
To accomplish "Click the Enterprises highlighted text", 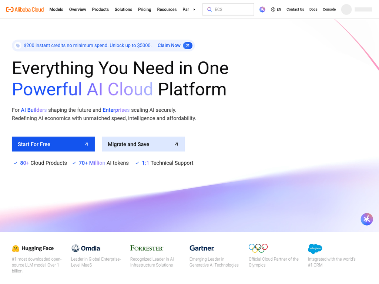I will (116, 110).
